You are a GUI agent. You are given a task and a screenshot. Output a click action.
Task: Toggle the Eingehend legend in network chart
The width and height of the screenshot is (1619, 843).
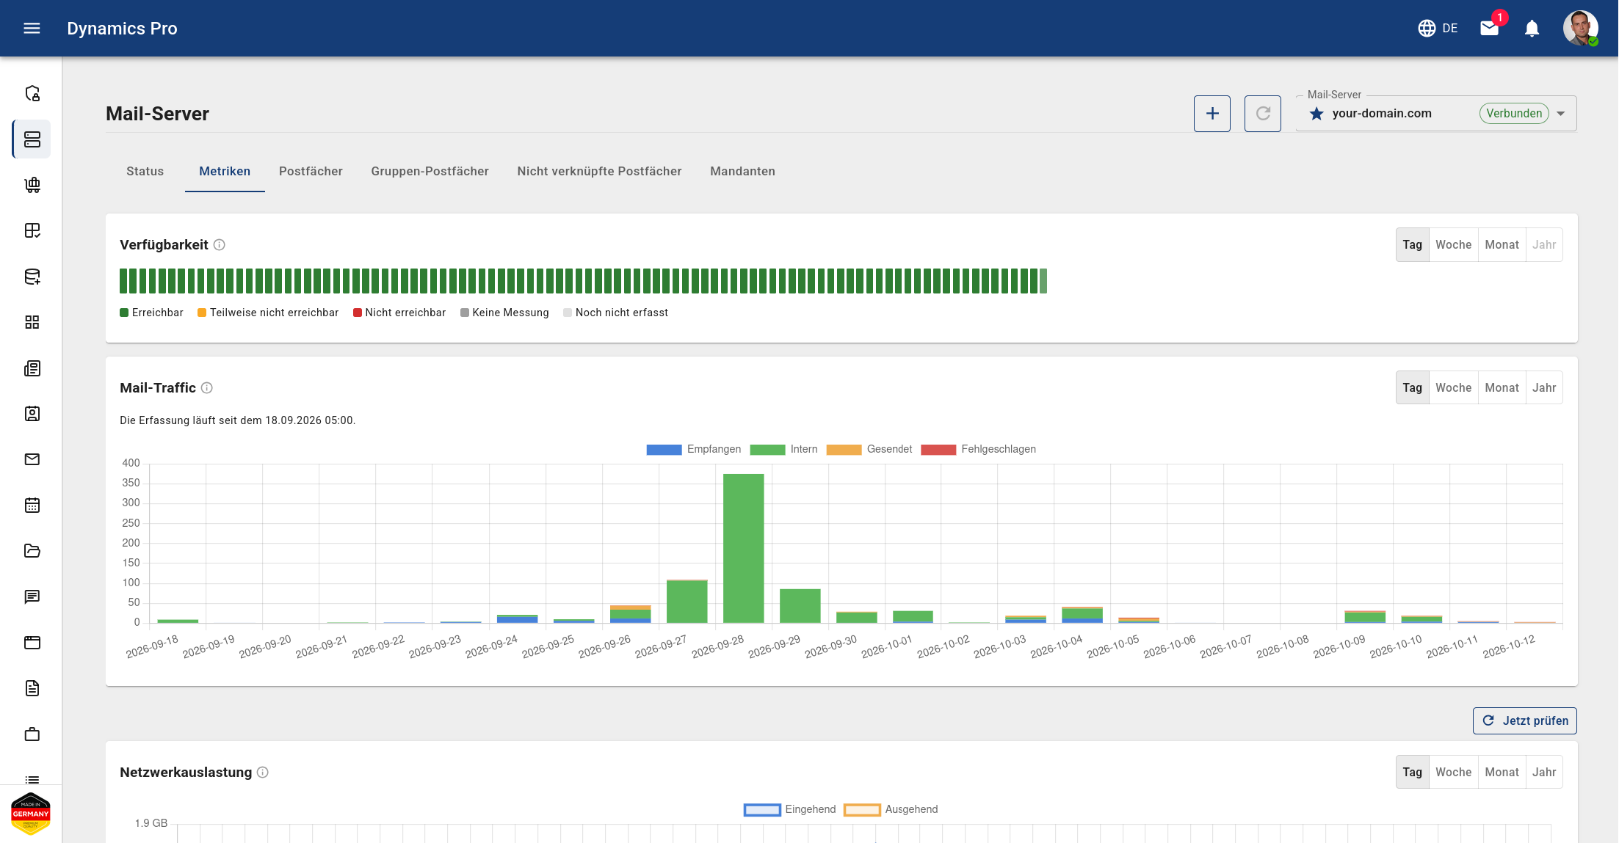coord(789,809)
